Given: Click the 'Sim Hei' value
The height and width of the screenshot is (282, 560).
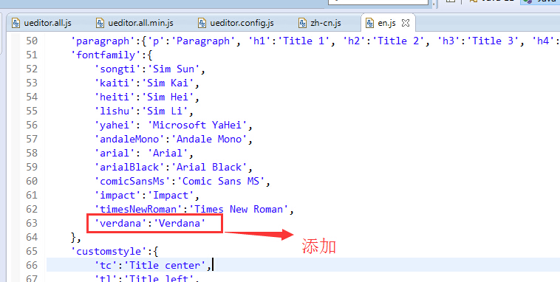Looking at the screenshot, I should point(168,97).
